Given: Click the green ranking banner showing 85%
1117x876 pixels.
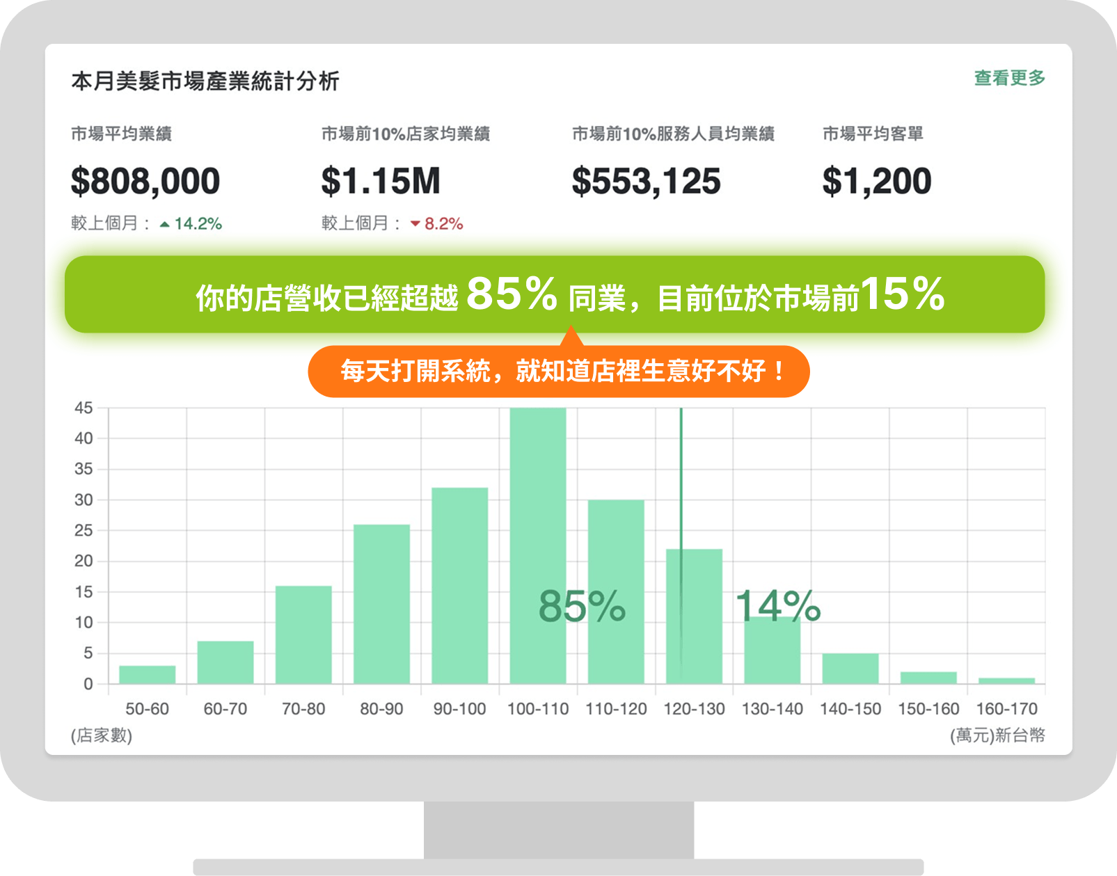Looking at the screenshot, I should point(557,295).
